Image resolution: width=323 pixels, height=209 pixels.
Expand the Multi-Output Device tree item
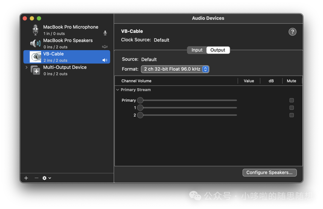[x=27, y=67]
